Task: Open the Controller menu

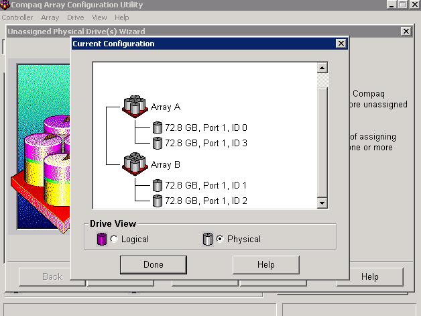Action: pyautogui.click(x=17, y=17)
